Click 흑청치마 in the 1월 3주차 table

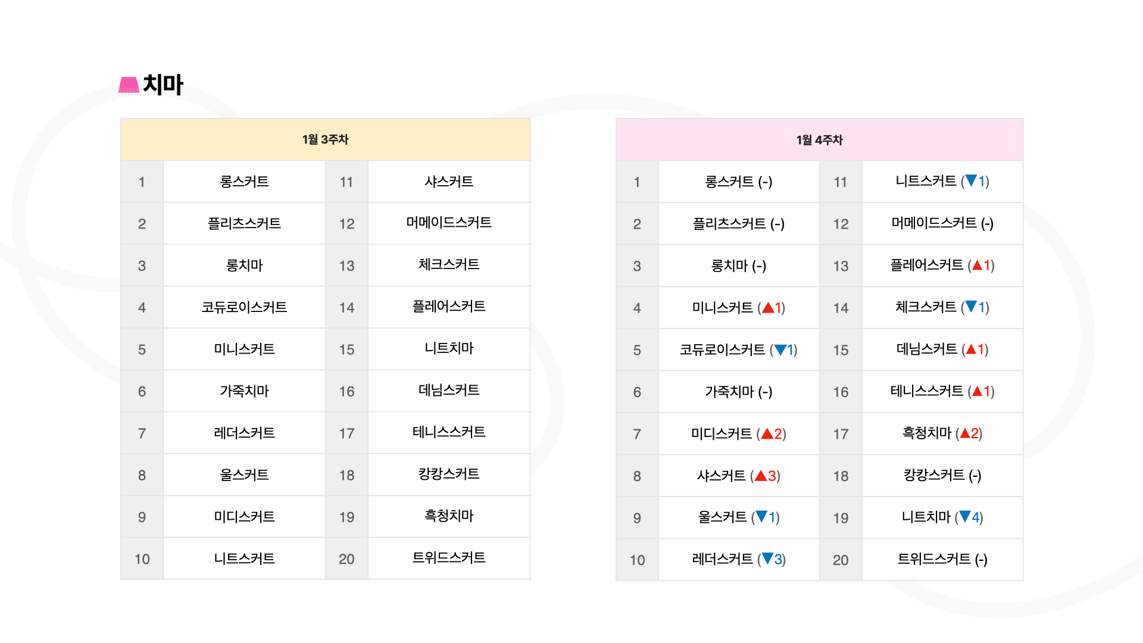pyautogui.click(x=449, y=516)
